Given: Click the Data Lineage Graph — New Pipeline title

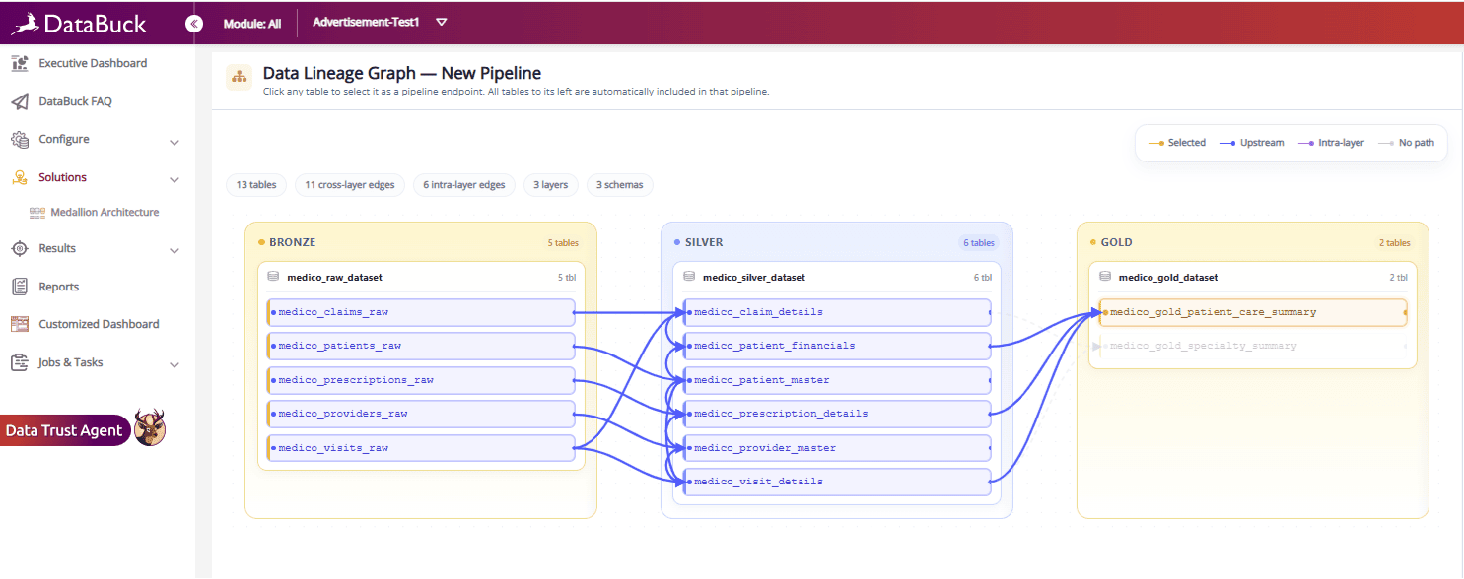Looking at the screenshot, I should point(402,73).
